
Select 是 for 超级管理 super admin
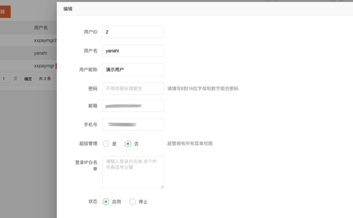click(106, 143)
